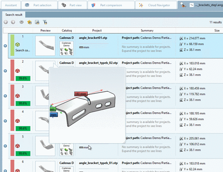Click the green cube icon in row 1
This screenshot has height=172, width=223.
(18, 45)
